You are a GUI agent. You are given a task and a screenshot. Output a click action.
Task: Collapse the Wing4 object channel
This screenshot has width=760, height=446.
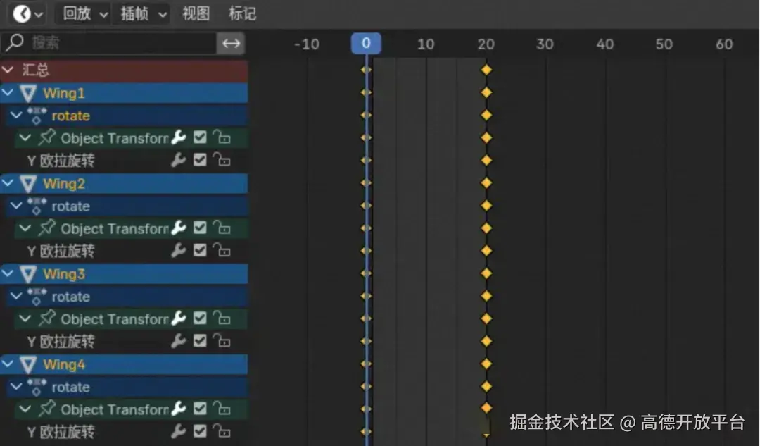(x=8, y=364)
